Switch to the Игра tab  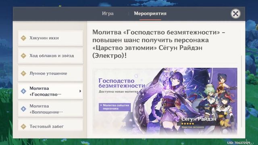tap(108, 13)
